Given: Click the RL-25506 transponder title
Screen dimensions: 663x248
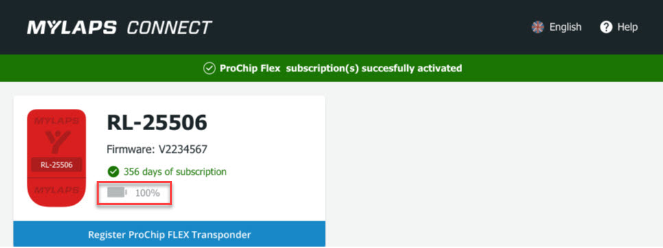Looking at the screenshot, I should pos(157,123).
